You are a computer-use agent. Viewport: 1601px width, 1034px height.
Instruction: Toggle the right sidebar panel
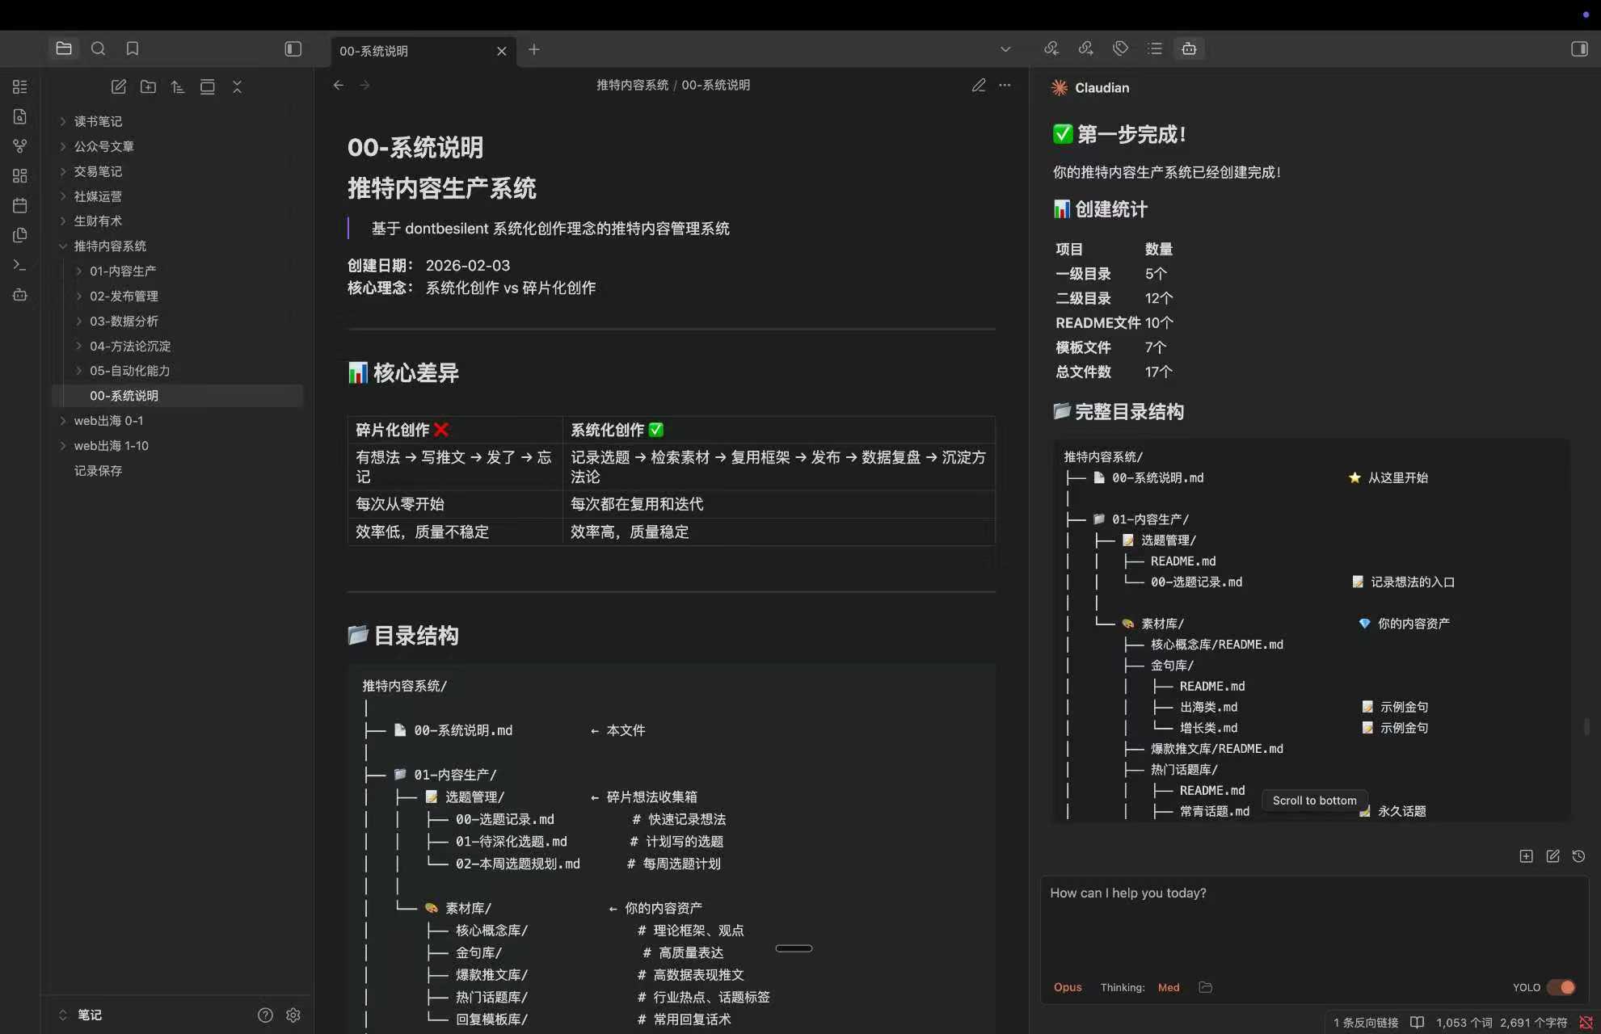click(1578, 49)
